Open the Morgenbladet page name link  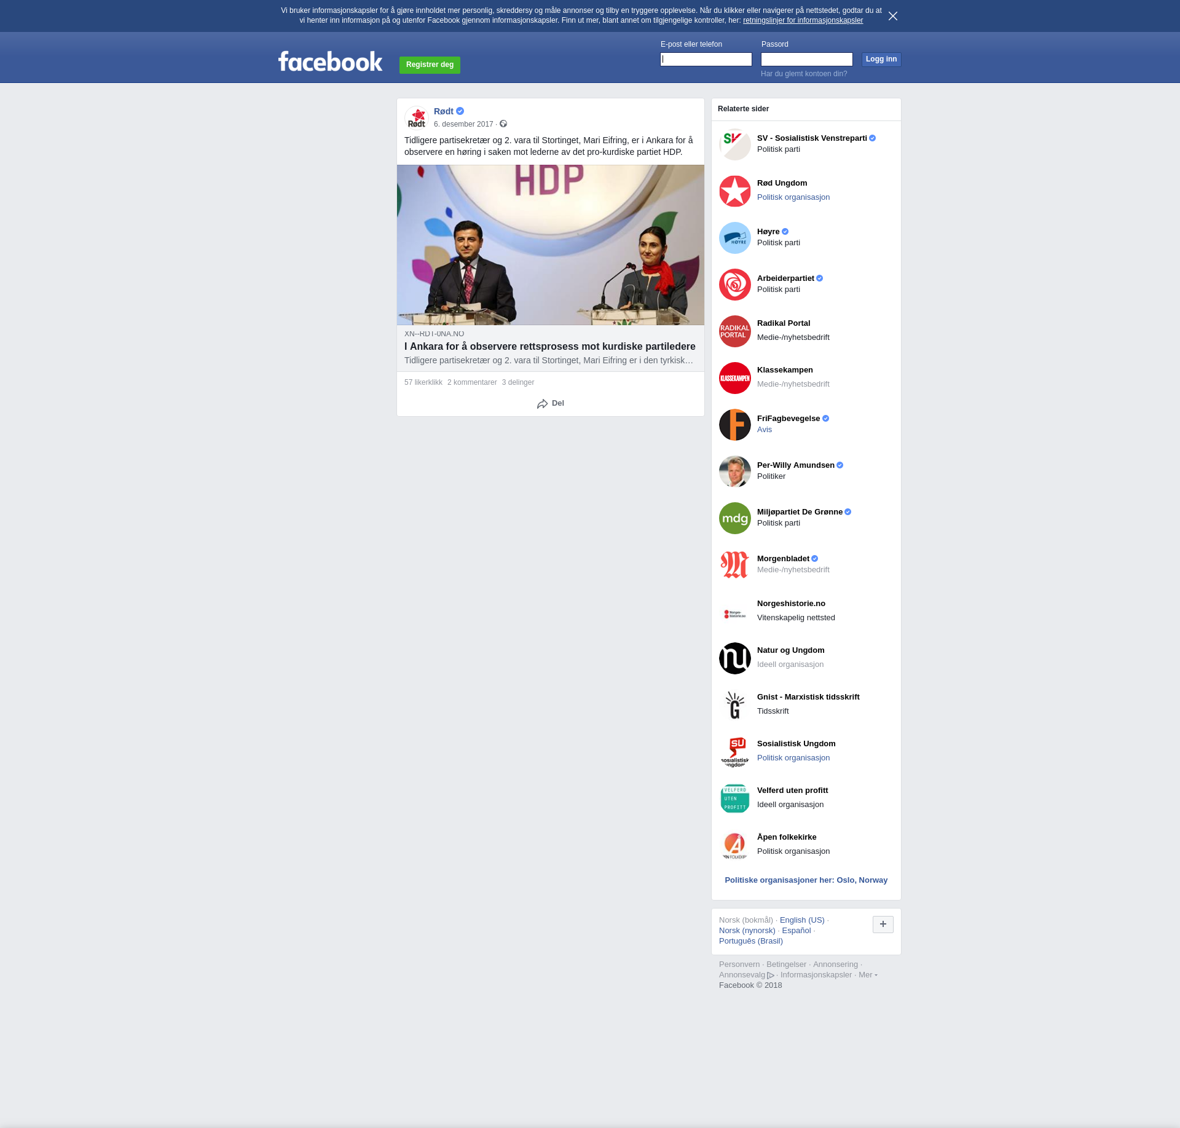(x=783, y=559)
